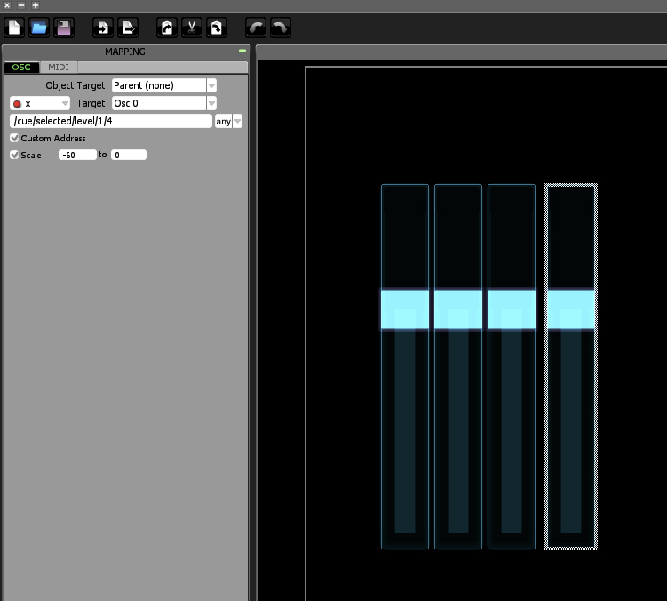The height and width of the screenshot is (601, 667).
Task: Cut the selected fader with scissors icon
Action: (191, 28)
